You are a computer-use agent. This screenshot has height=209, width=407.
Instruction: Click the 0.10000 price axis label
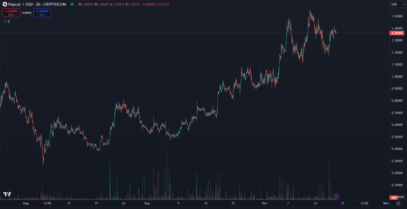click(397, 185)
